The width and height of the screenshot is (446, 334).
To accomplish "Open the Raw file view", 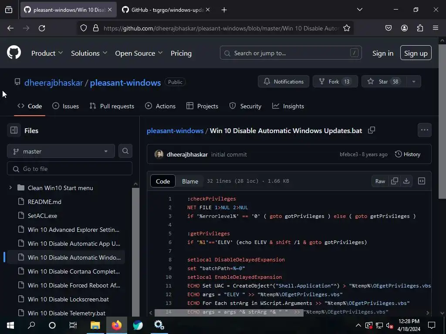I will coord(380,181).
